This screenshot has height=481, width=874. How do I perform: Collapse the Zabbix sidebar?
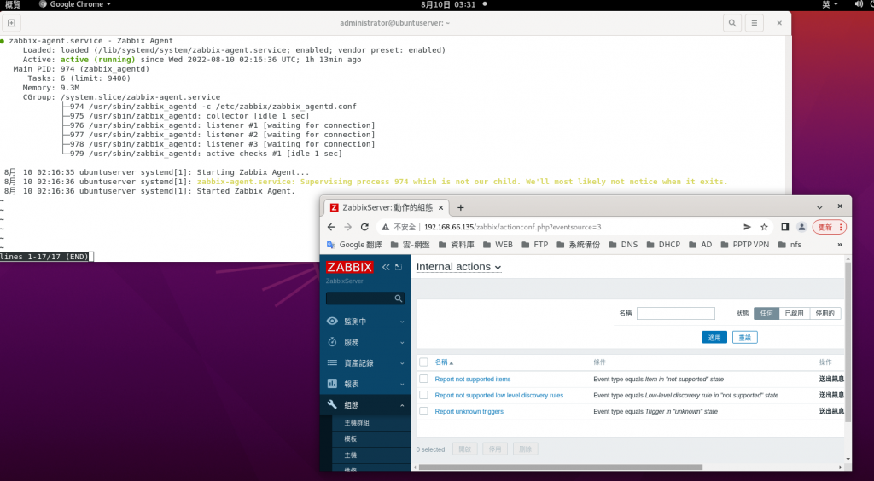(386, 267)
